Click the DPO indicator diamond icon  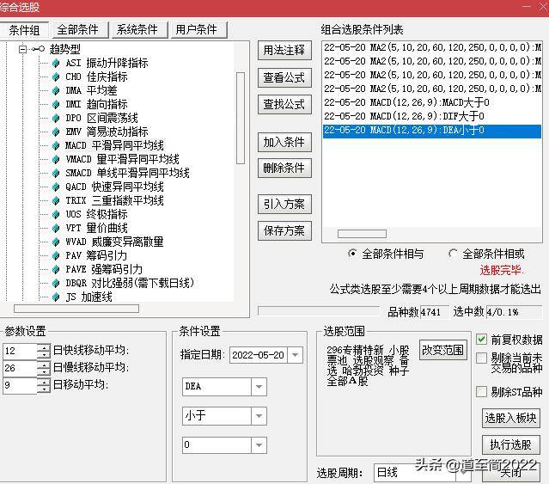coord(56,118)
